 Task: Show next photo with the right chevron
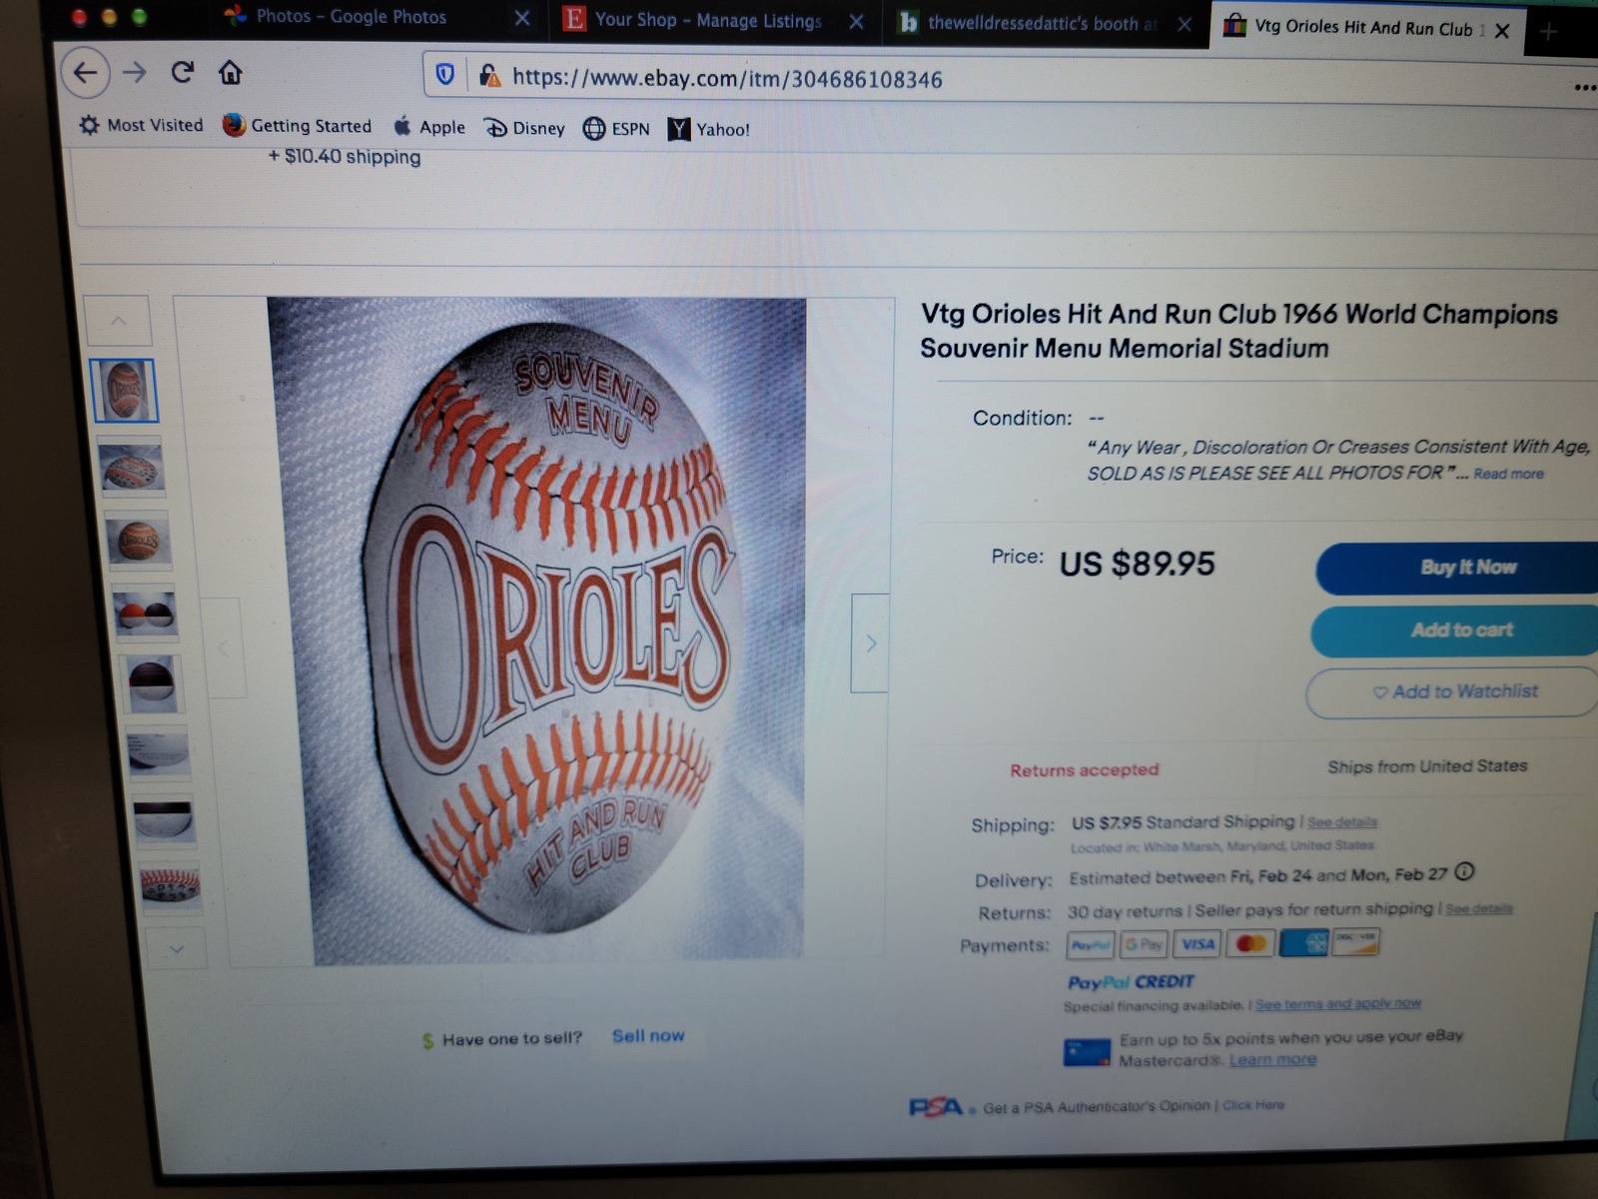point(870,643)
